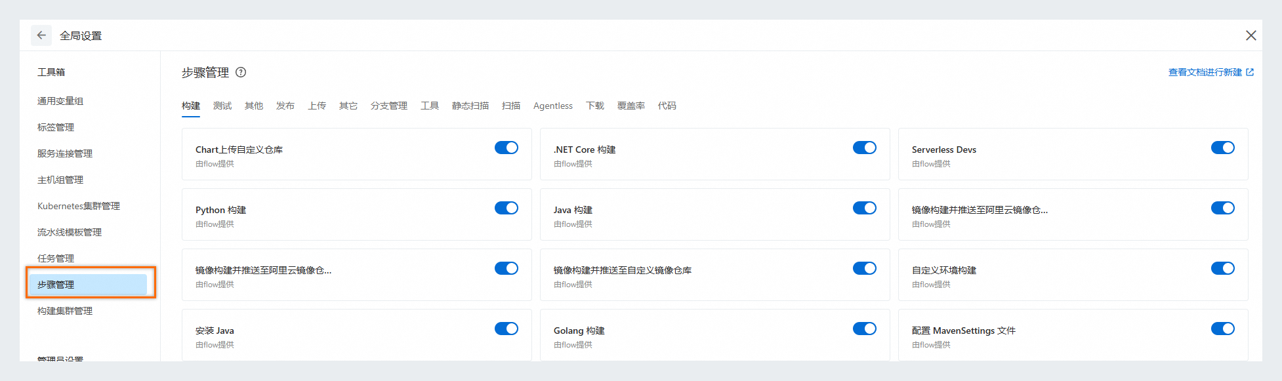Screen dimensions: 1282x381
Task: Click the 镜像构建并推送至自定义镜像仓库 card title
Action: coord(623,270)
